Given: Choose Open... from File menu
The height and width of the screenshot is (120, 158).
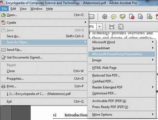Looking at the screenshot, I should [44, 15].
